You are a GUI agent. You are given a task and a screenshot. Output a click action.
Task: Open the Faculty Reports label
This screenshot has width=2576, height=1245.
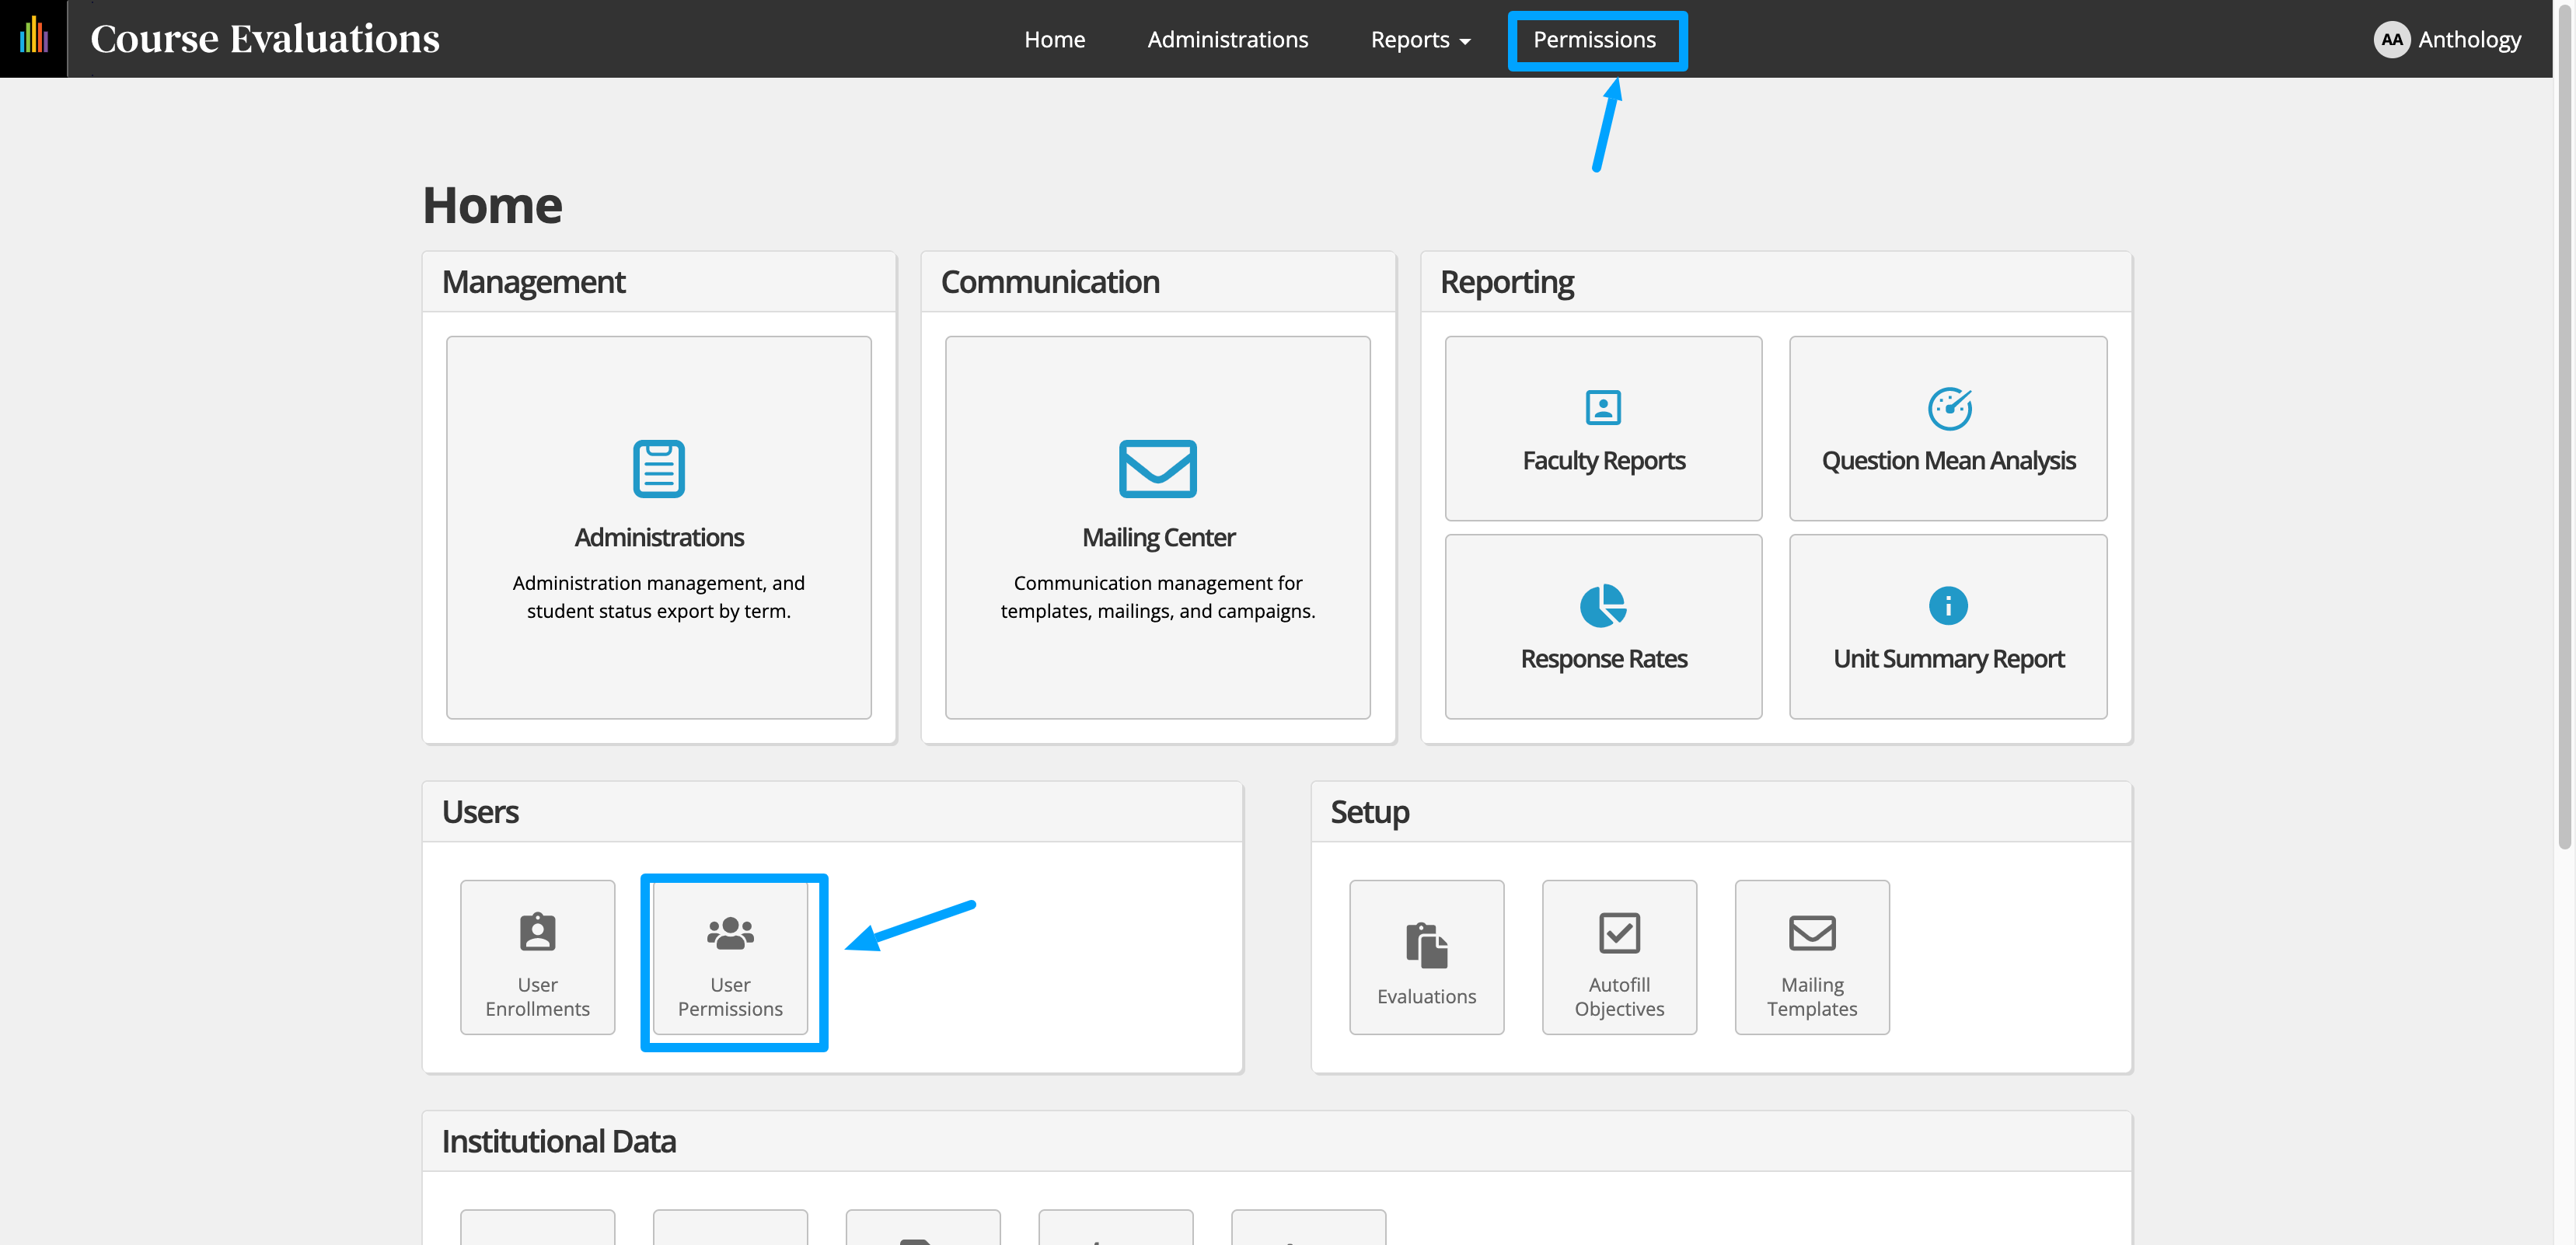1603,460
